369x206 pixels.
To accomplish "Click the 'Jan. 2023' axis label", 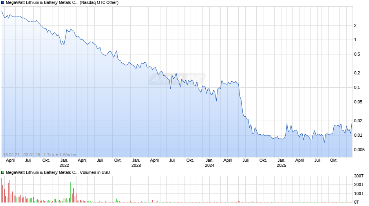I will pos(136,163).
